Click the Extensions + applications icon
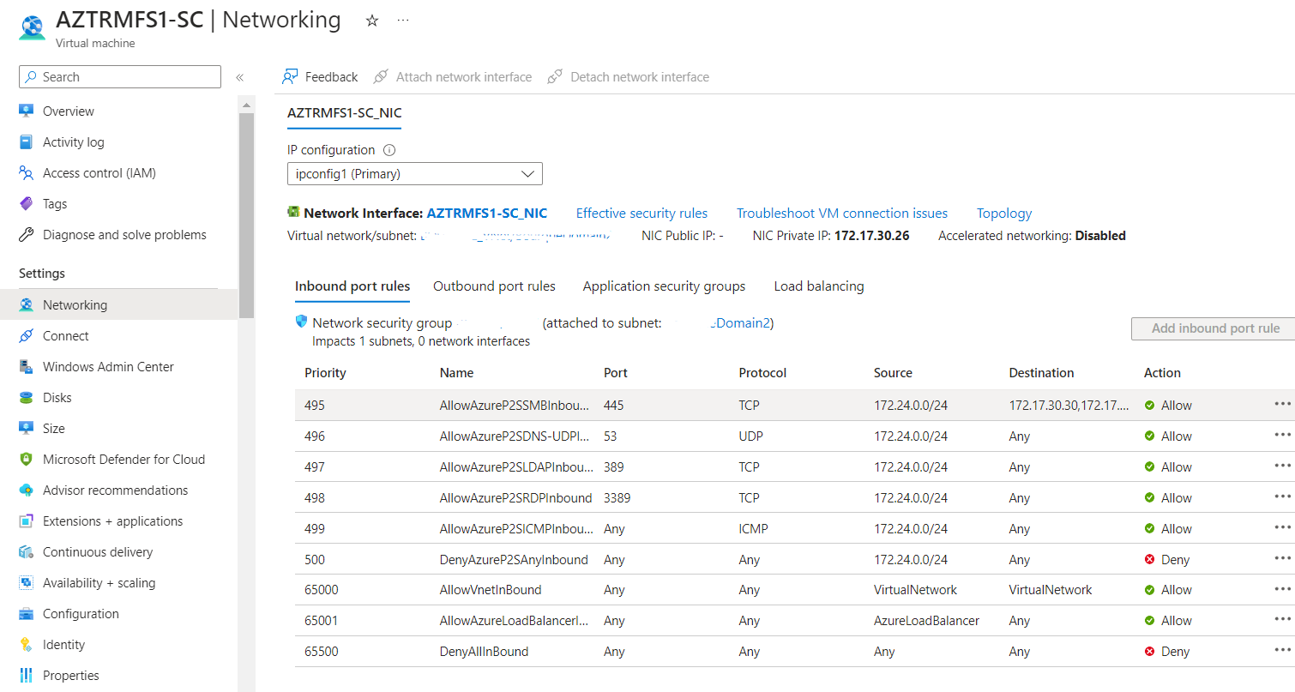Screen dimensions: 1295x692 [26, 521]
